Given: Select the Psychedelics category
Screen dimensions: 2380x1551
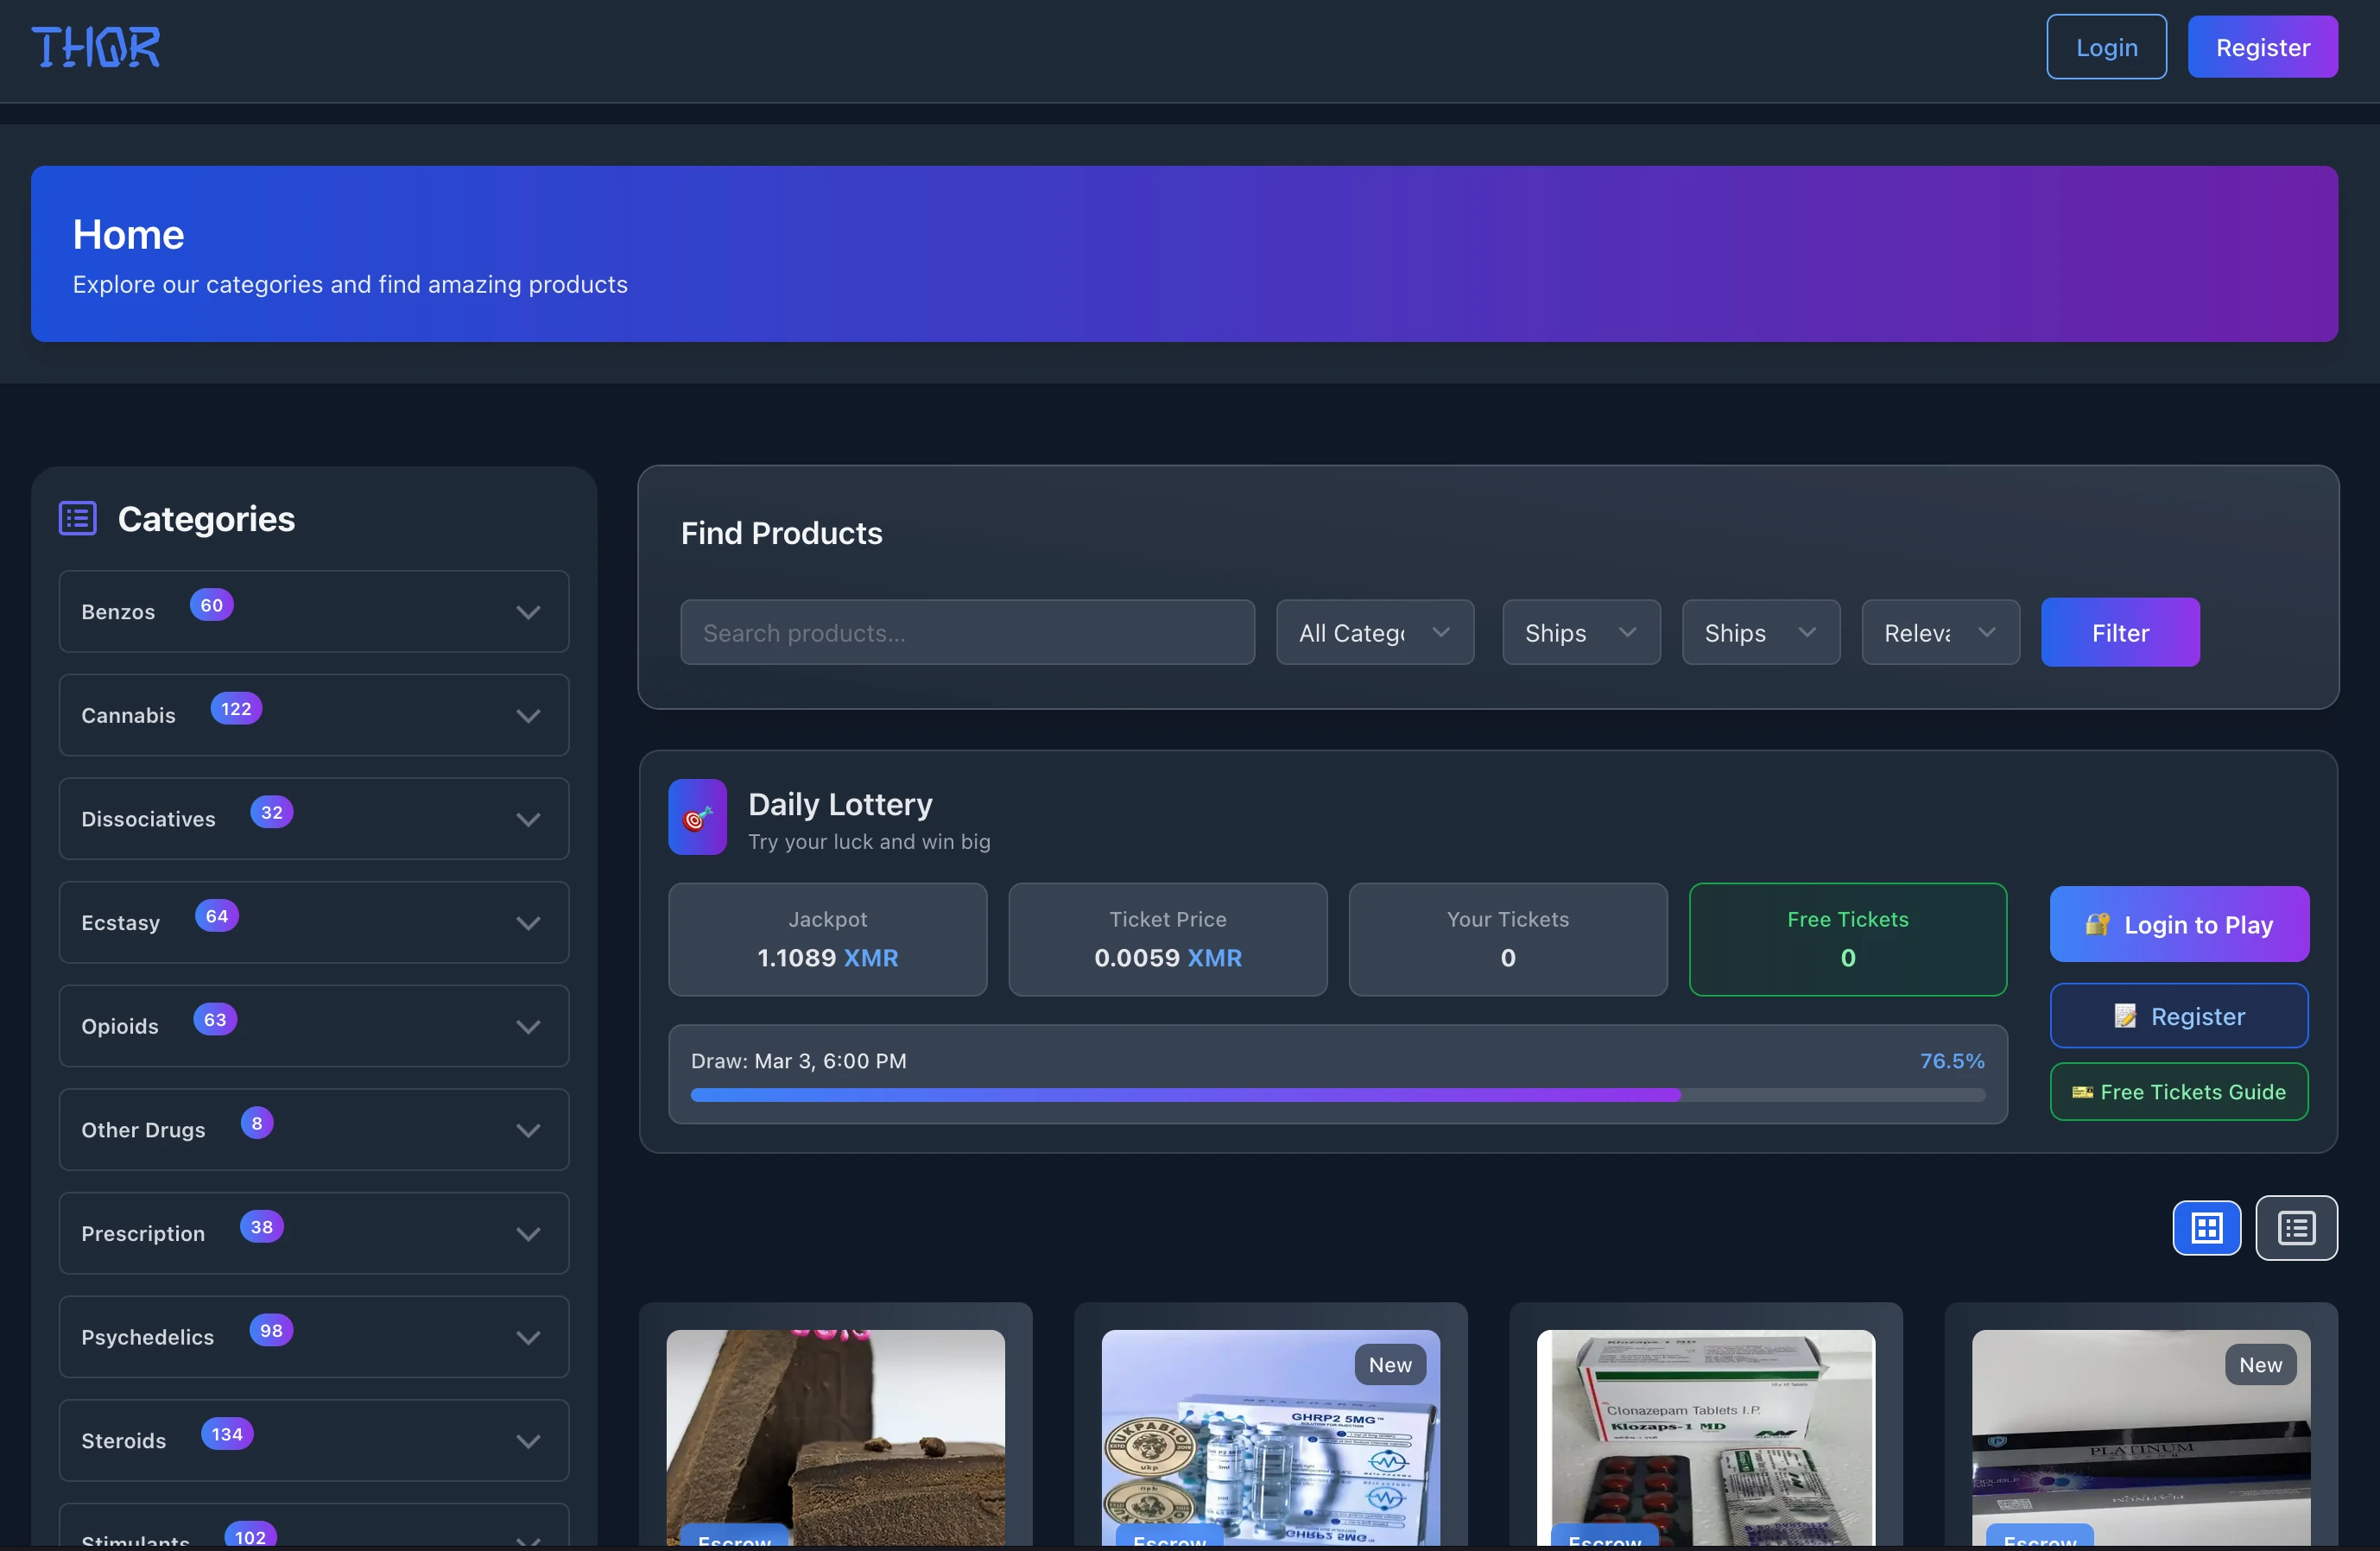Looking at the screenshot, I should (148, 1337).
